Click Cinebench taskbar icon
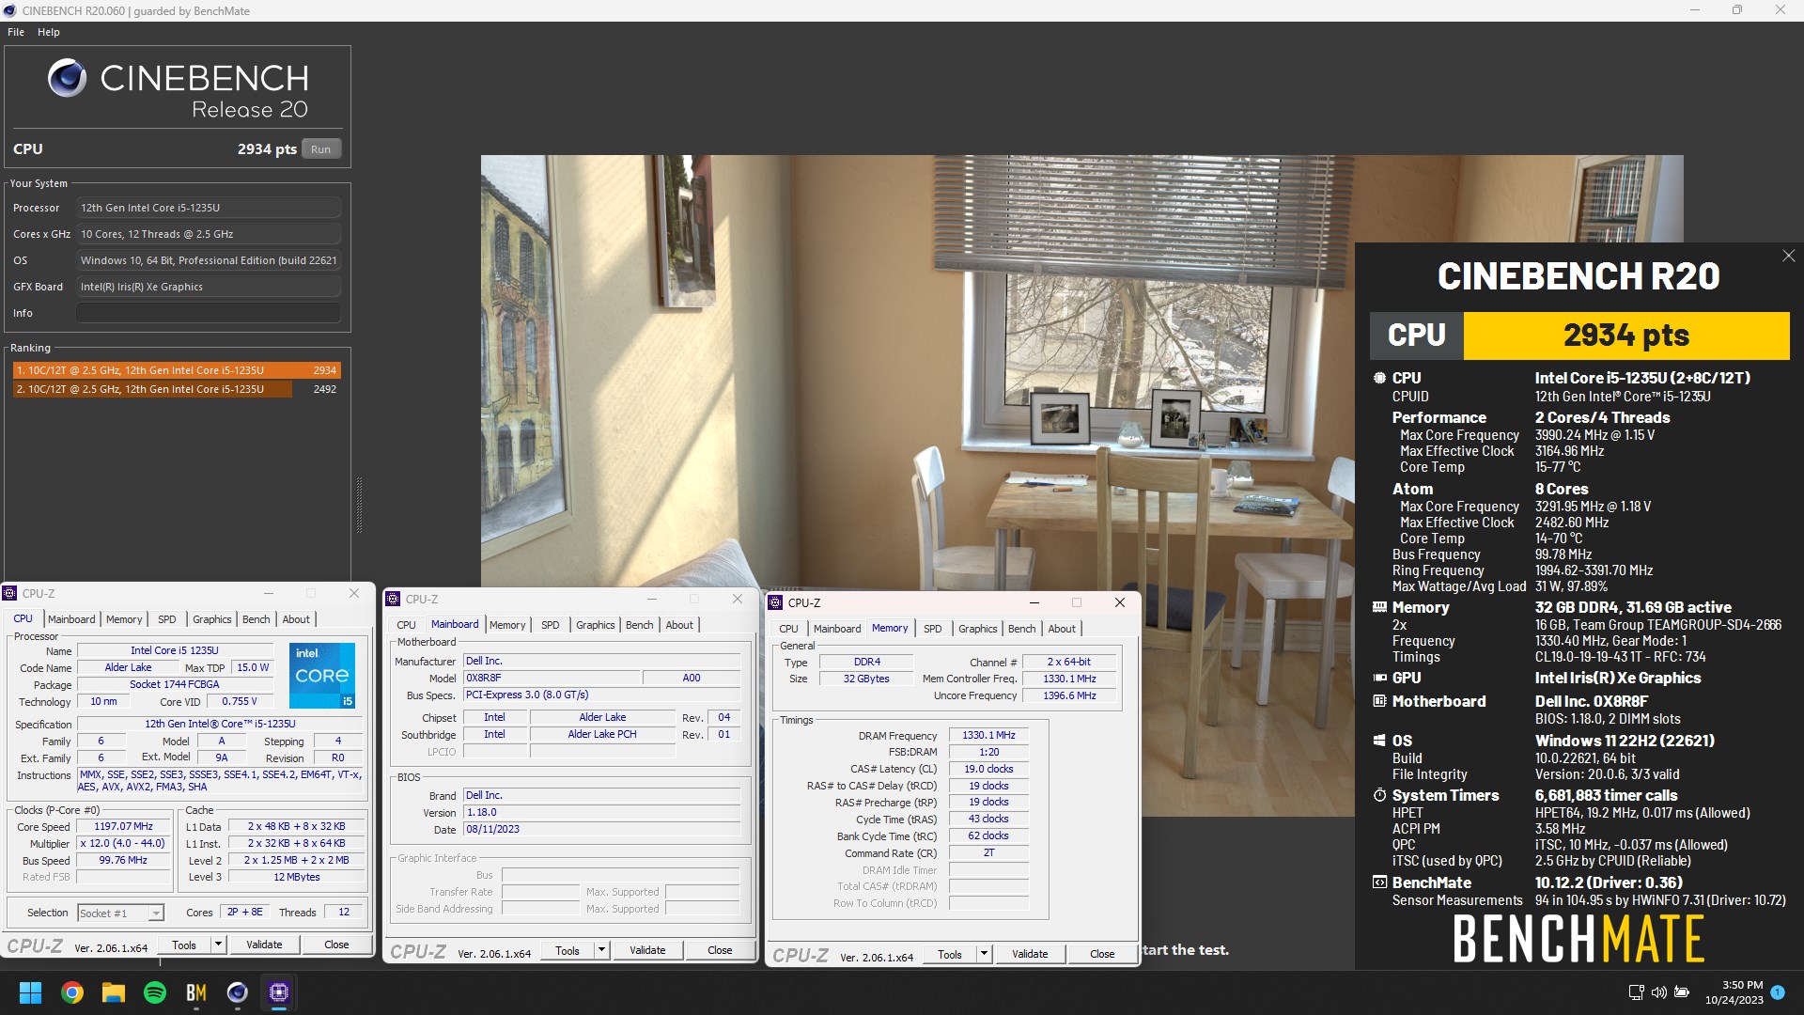Image resolution: width=1804 pixels, height=1015 pixels. click(x=238, y=992)
